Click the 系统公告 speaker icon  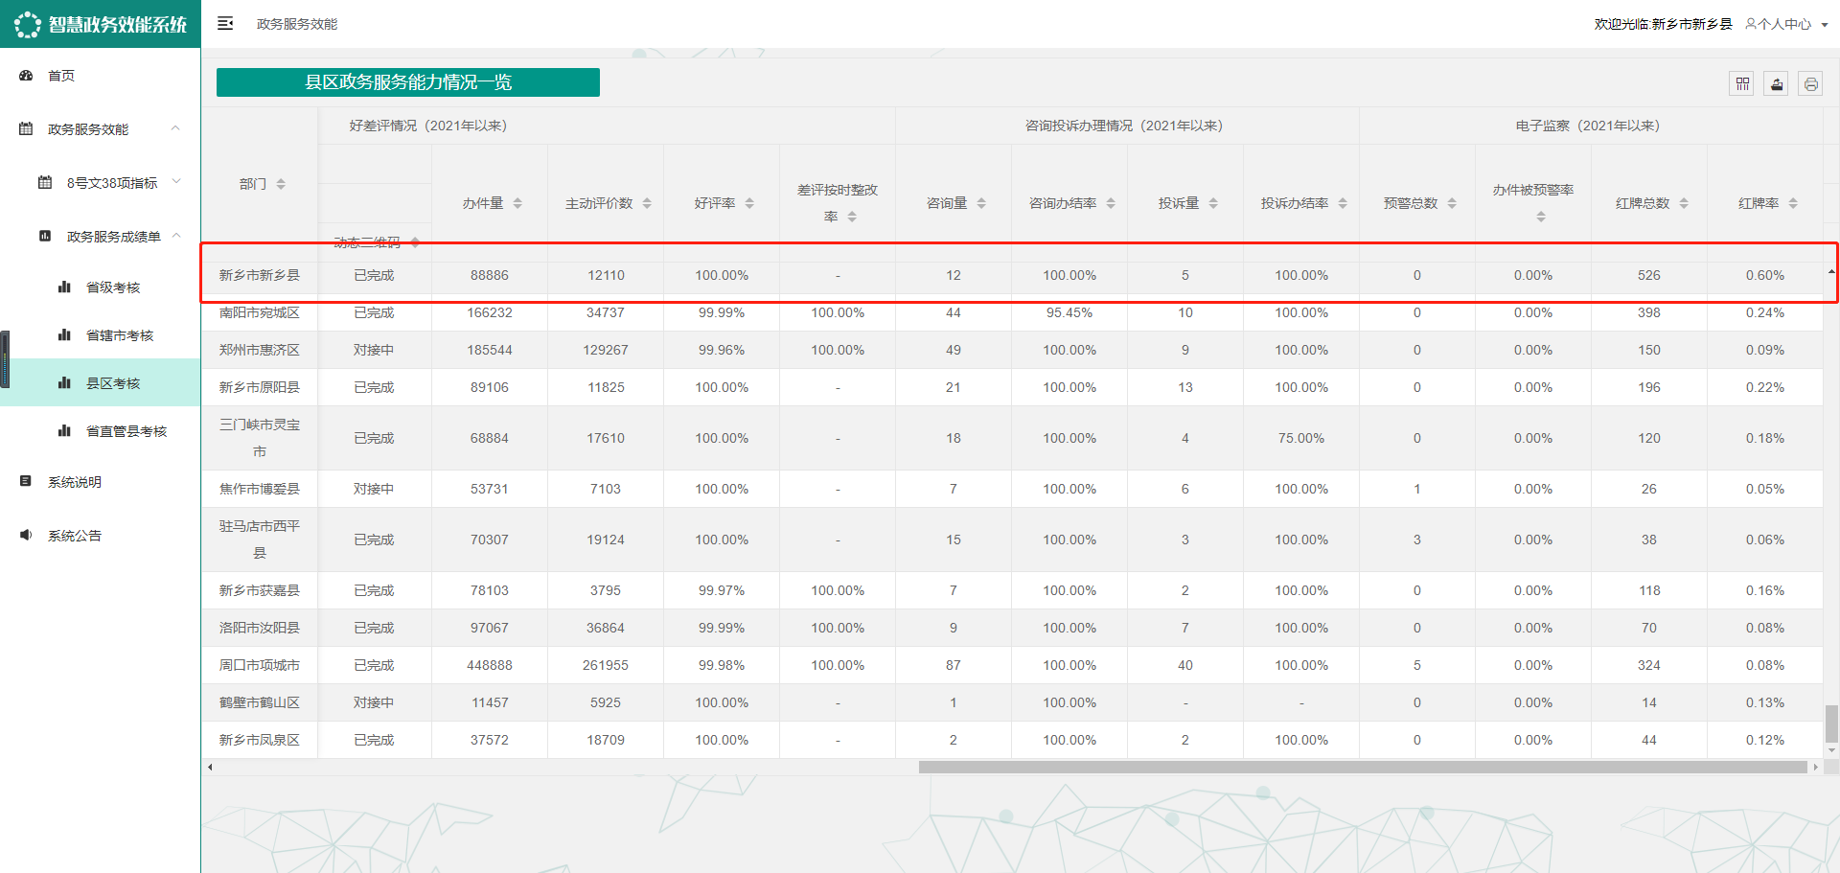tap(27, 536)
